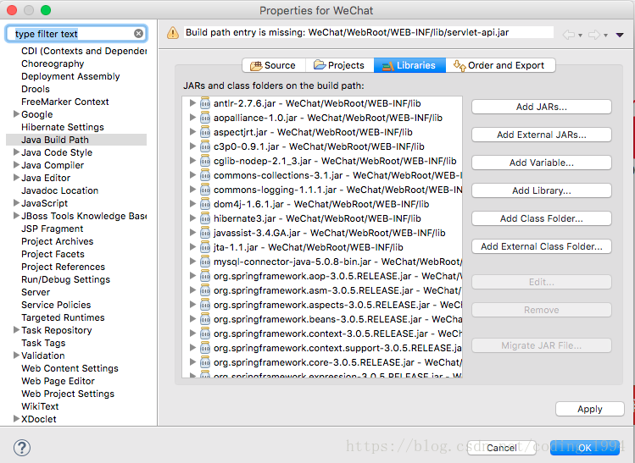Apply the build path changes
This screenshot has height=463, width=635.
click(x=590, y=409)
